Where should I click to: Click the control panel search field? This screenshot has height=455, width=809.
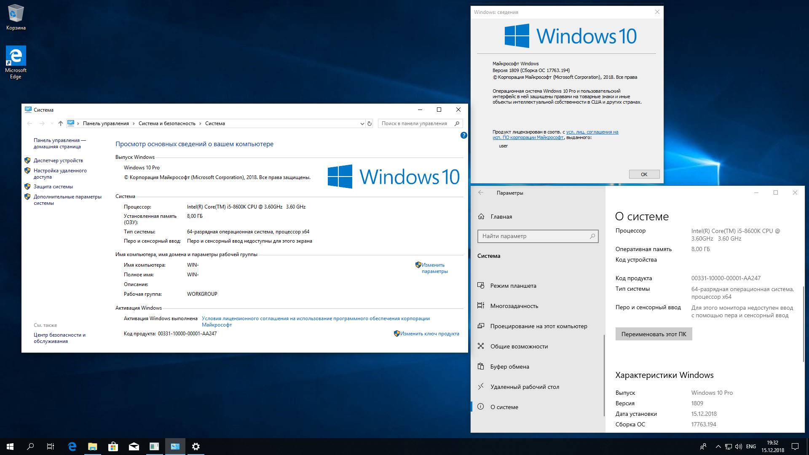coord(415,123)
